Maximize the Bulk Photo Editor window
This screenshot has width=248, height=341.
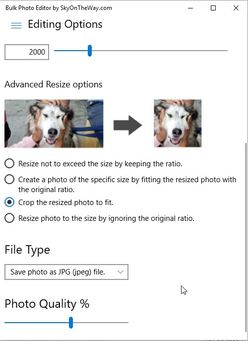(x=213, y=8)
